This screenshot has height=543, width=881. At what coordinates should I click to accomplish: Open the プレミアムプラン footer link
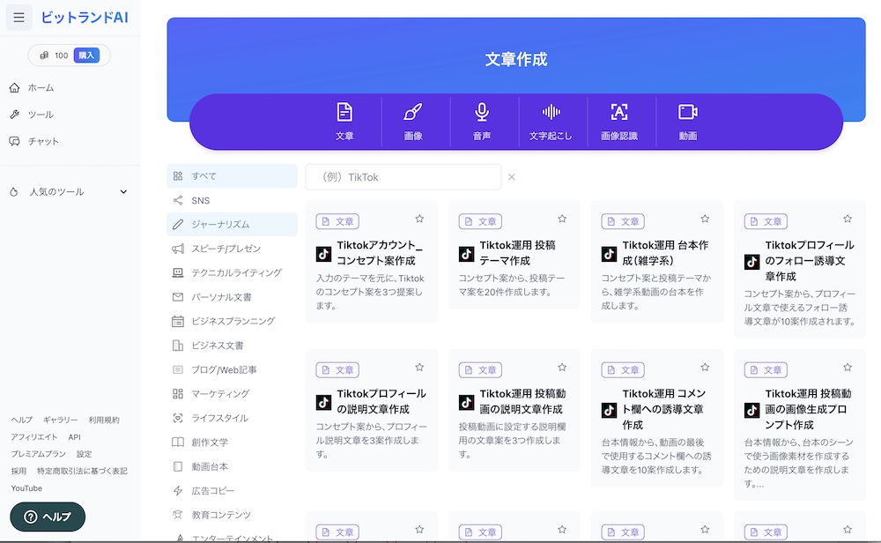point(38,454)
